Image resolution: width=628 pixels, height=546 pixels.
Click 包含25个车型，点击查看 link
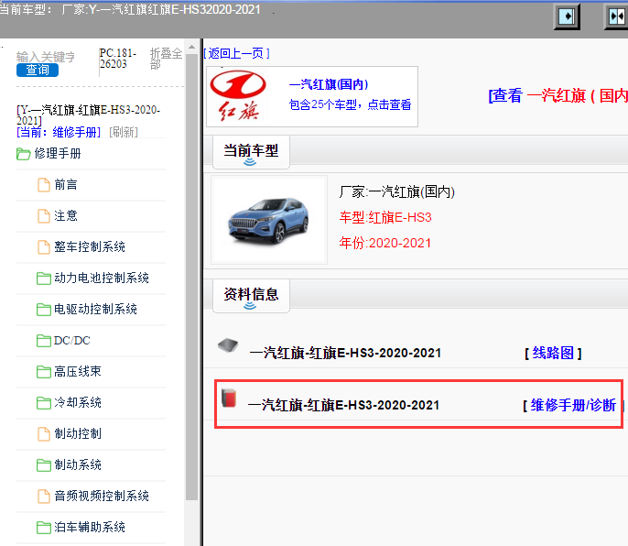tap(350, 104)
